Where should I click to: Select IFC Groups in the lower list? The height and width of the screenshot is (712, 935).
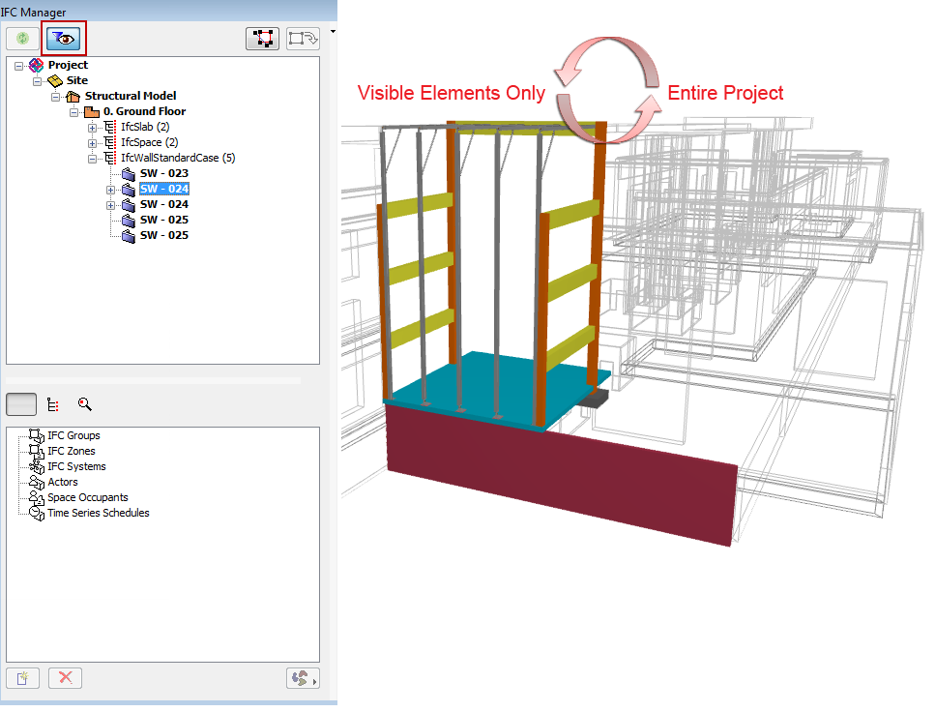click(x=73, y=435)
